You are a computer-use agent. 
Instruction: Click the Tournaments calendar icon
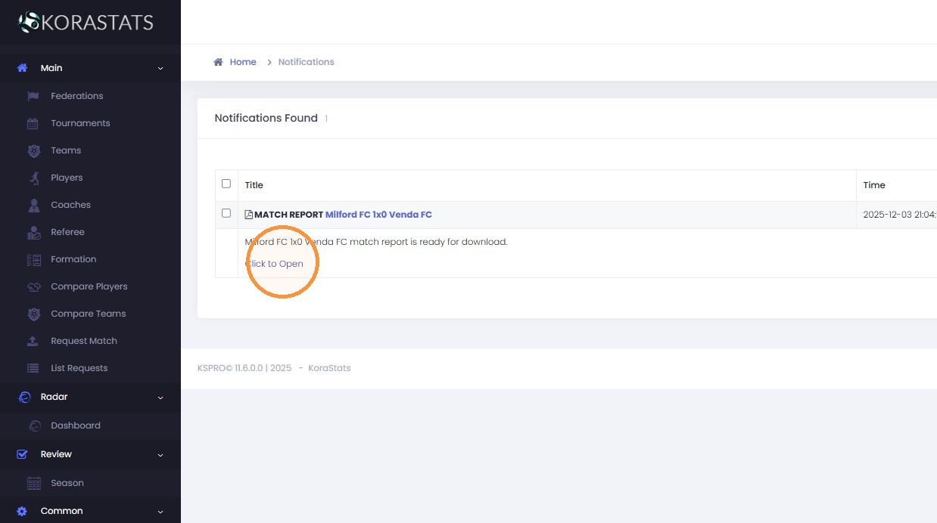33,123
